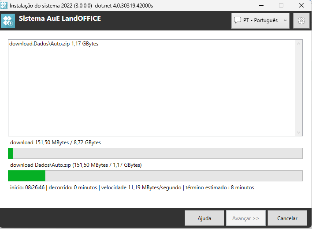Click the Avançar >> button

click(245, 218)
